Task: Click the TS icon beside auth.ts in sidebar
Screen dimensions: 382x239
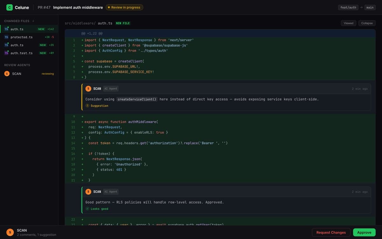Action: coord(6,29)
